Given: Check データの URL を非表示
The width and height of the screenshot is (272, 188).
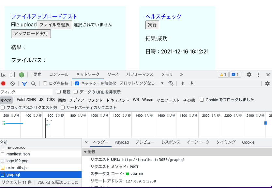Looking at the screenshot, I should tap(76, 92).
